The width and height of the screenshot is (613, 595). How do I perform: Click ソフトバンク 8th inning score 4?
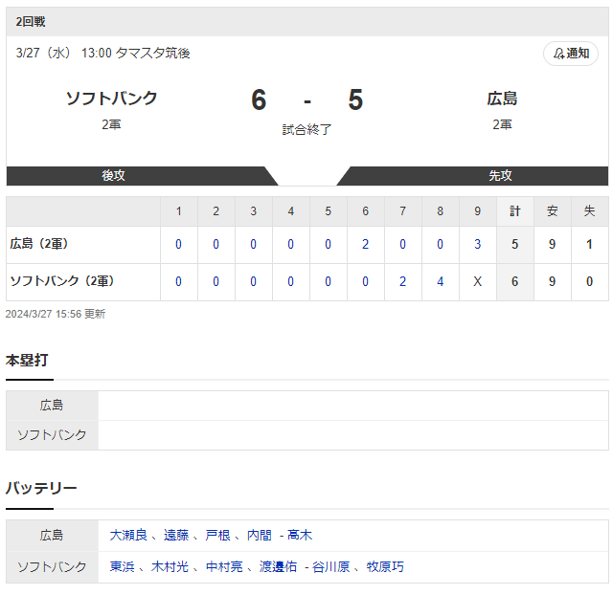pos(441,281)
